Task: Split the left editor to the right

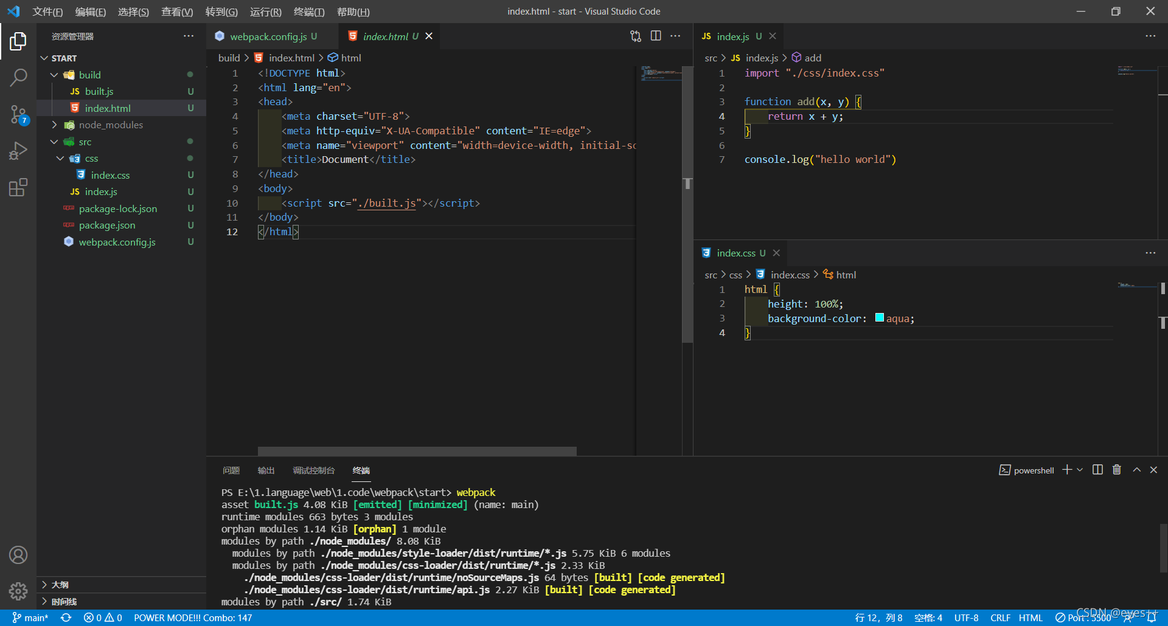Action: (656, 36)
